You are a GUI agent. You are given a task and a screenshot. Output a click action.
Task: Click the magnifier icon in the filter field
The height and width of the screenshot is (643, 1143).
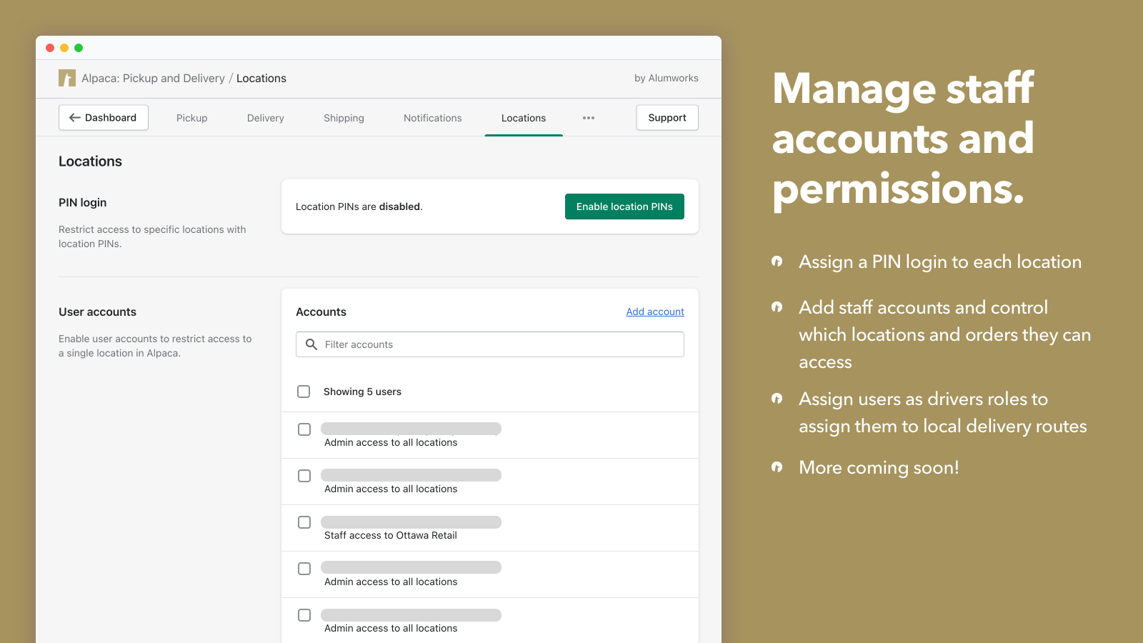pos(311,344)
